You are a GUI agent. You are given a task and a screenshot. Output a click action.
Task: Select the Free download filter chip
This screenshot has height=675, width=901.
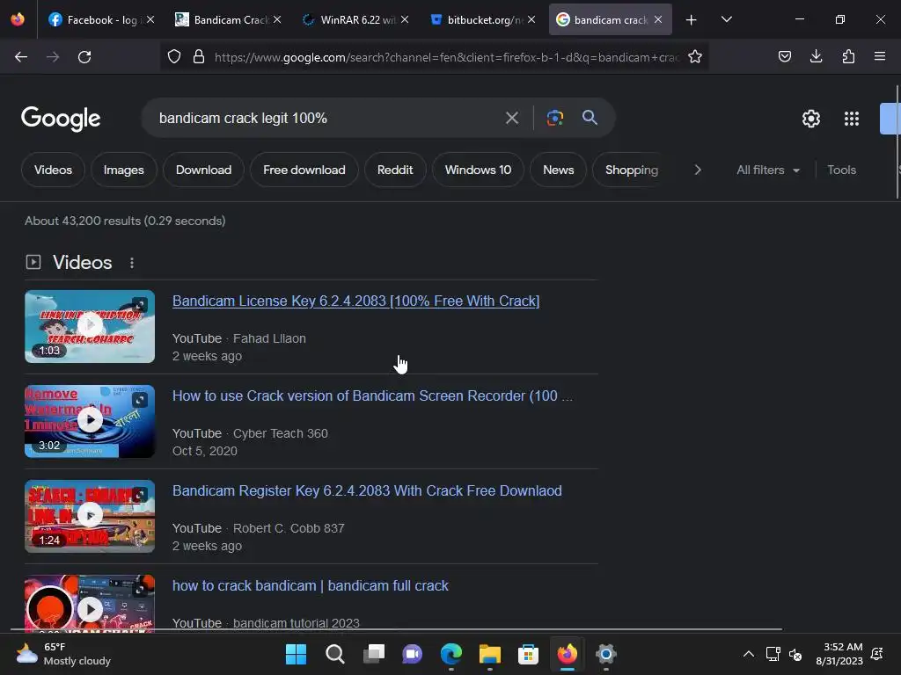(x=304, y=170)
